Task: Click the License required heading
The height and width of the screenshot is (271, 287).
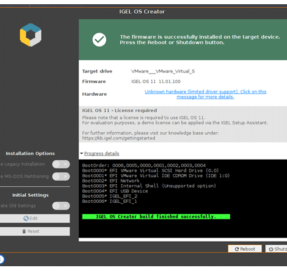Action: [x=120, y=111]
